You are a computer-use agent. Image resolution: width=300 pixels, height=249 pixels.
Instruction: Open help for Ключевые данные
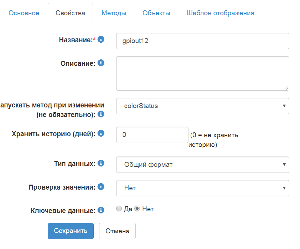point(101,210)
